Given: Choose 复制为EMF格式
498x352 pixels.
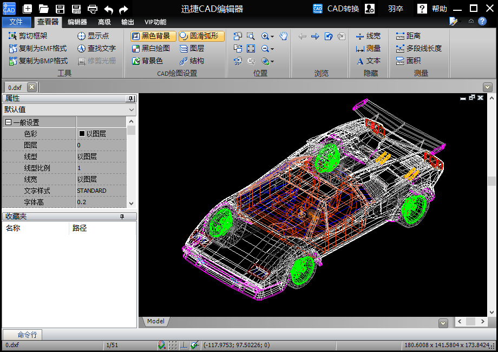Looking at the screenshot, I should (x=38, y=48).
